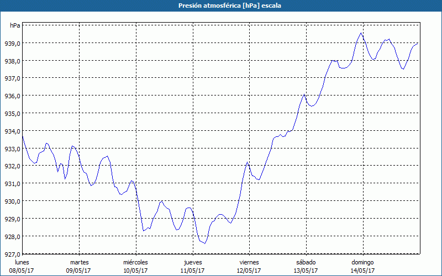Select the 939,0 y-axis label
The image size is (442, 276).
(12, 43)
